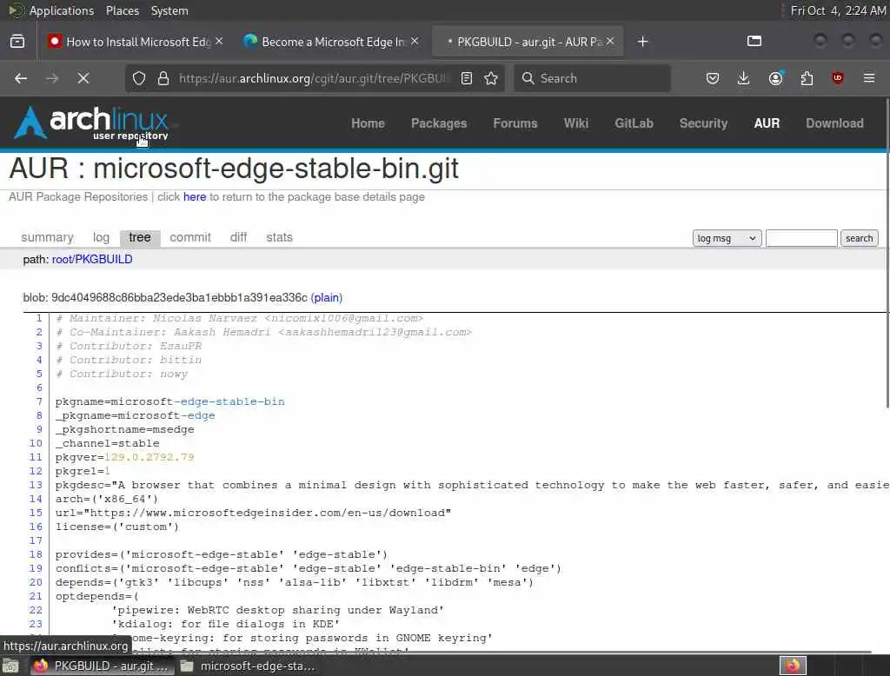Select the cgit tree tab
Viewport: 890px width, 676px height.
click(x=140, y=237)
